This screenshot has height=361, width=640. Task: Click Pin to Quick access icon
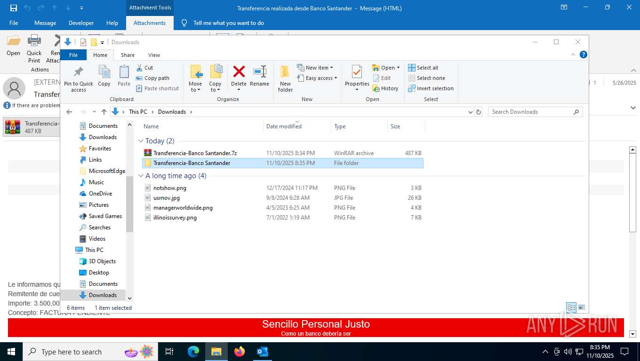[x=79, y=72]
